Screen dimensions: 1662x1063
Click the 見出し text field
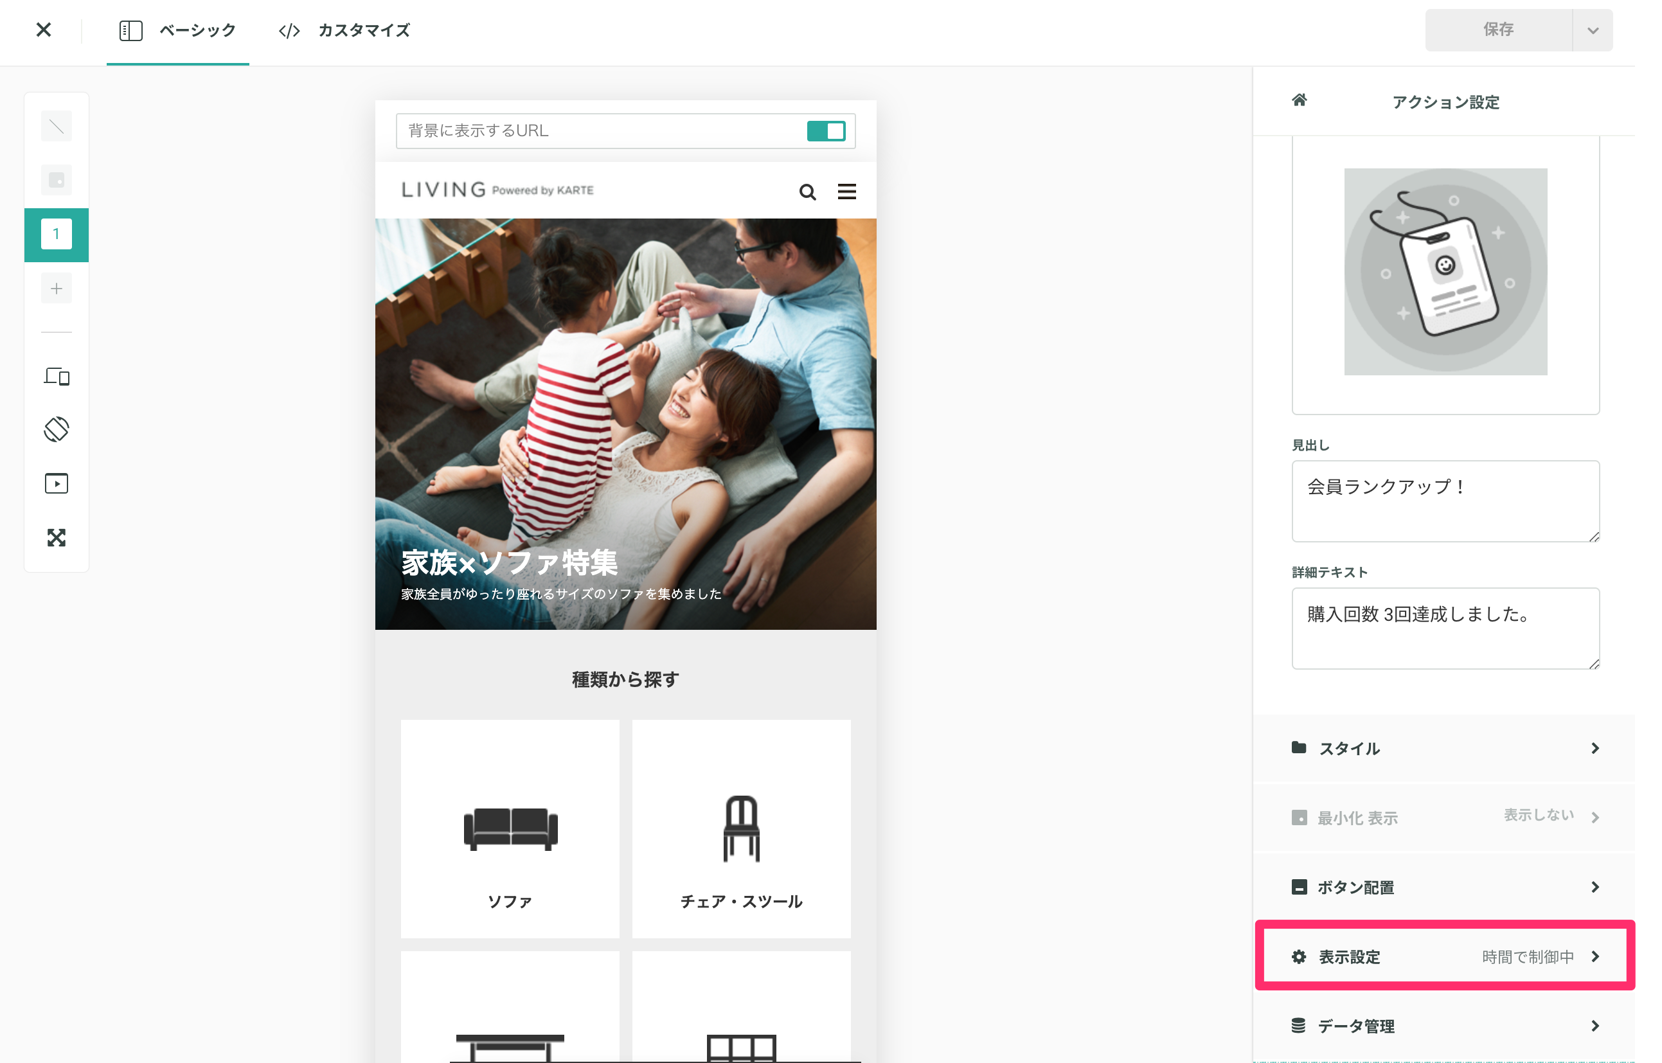click(1445, 501)
